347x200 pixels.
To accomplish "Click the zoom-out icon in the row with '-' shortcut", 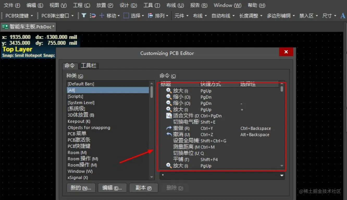I will pos(169,103).
